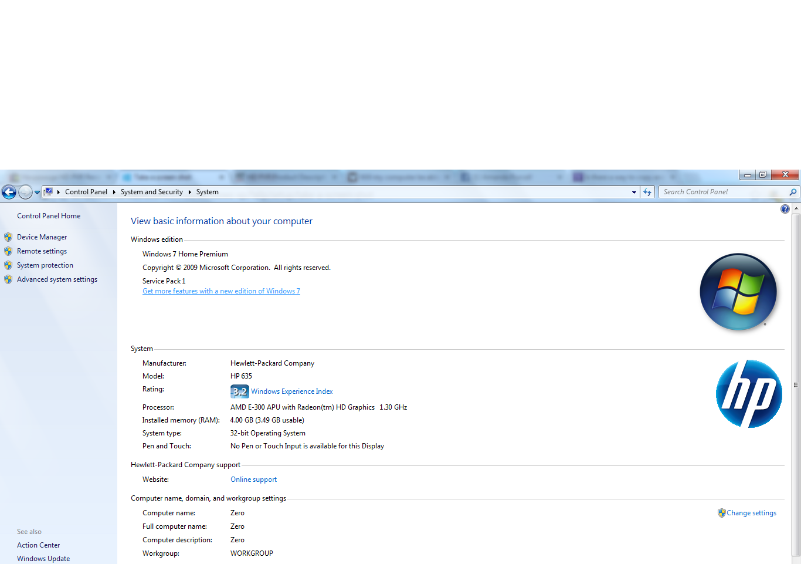Viewport: 801px width, 564px height.
Task: Click the shield icon beside Device Manager
Action: 8,237
